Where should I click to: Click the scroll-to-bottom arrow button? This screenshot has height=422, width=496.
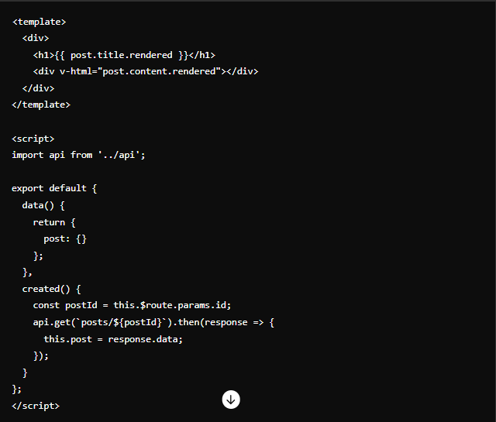coord(231,400)
